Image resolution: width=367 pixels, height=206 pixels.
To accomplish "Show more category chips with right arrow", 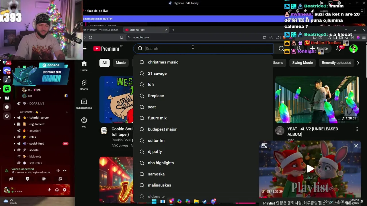I will click(x=358, y=63).
